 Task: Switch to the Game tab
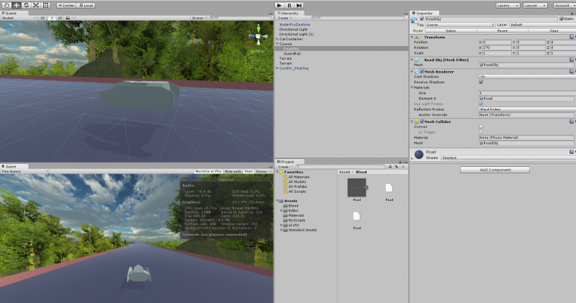[x=9, y=166]
